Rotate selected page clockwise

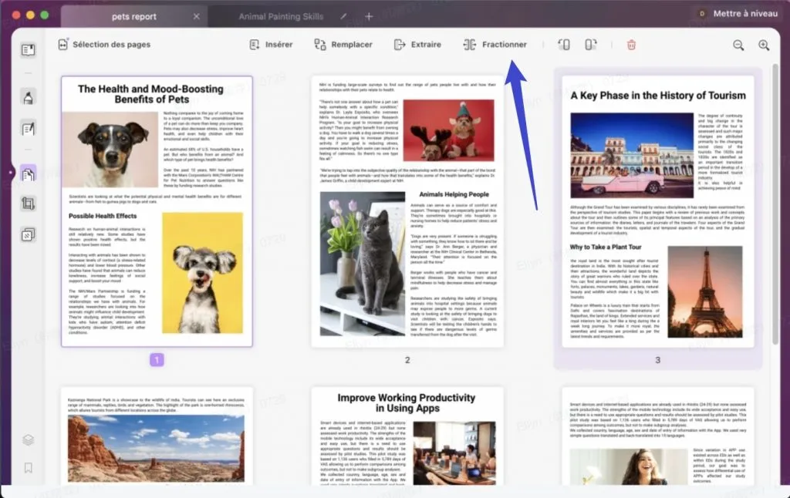[590, 45]
